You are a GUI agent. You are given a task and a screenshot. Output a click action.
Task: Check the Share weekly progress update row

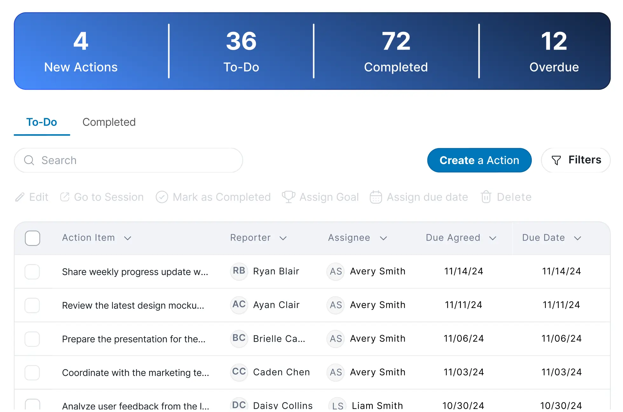point(32,272)
